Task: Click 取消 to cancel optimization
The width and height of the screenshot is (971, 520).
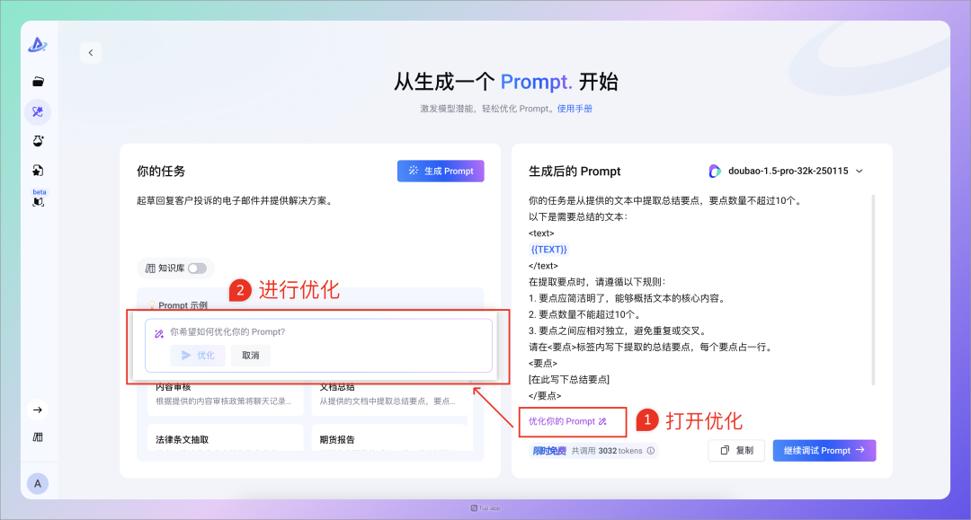Action: 251,356
